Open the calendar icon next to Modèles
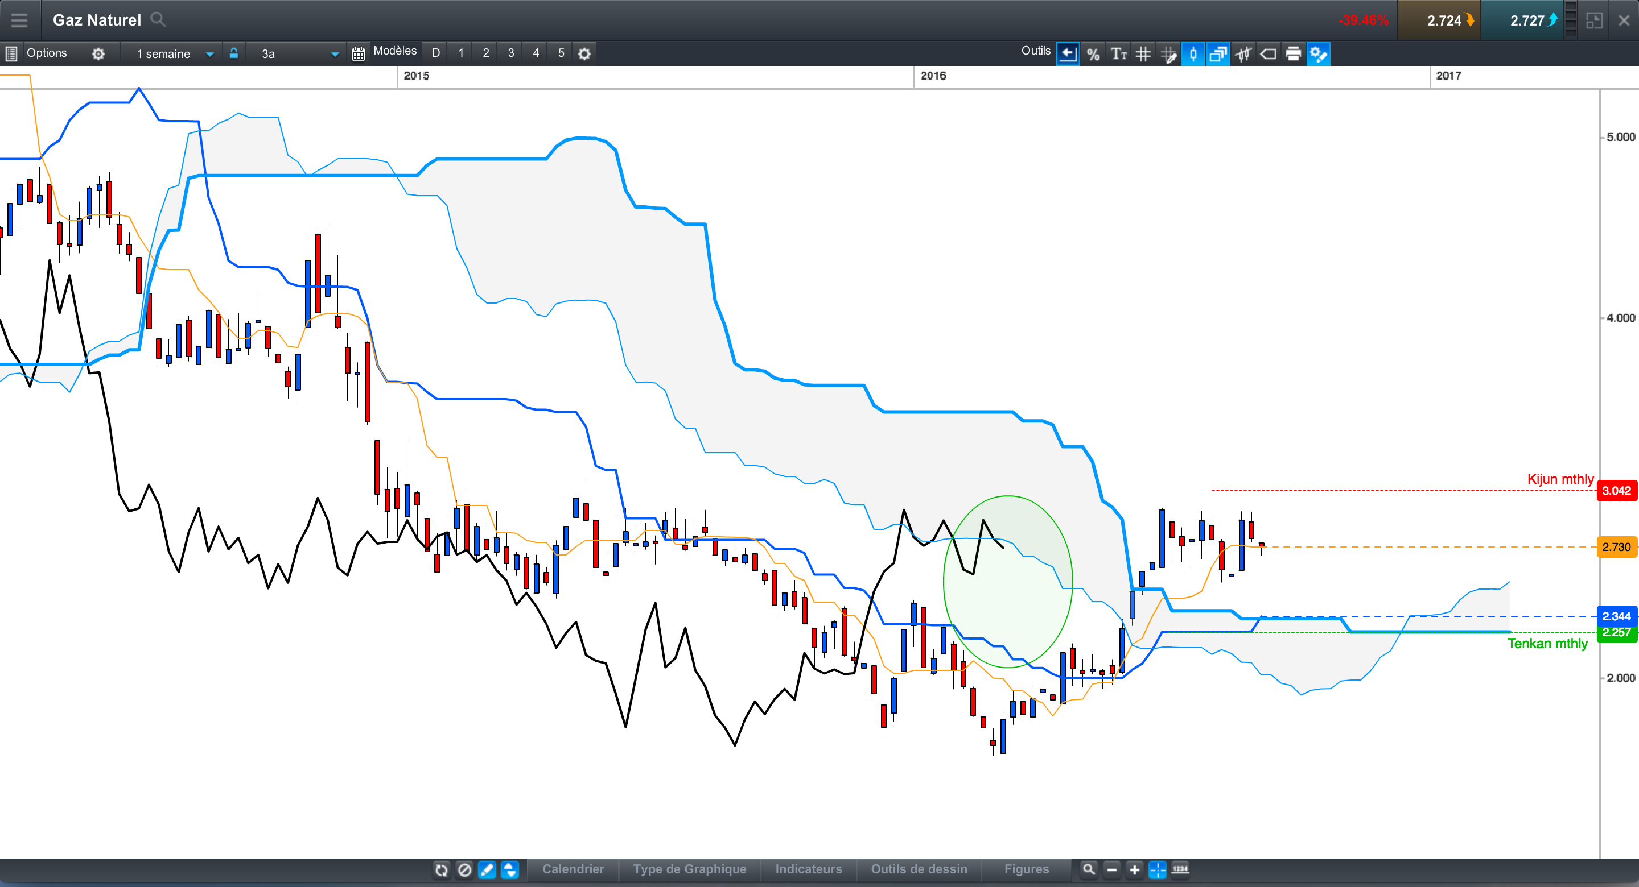Image resolution: width=1639 pixels, height=887 pixels. click(x=358, y=54)
